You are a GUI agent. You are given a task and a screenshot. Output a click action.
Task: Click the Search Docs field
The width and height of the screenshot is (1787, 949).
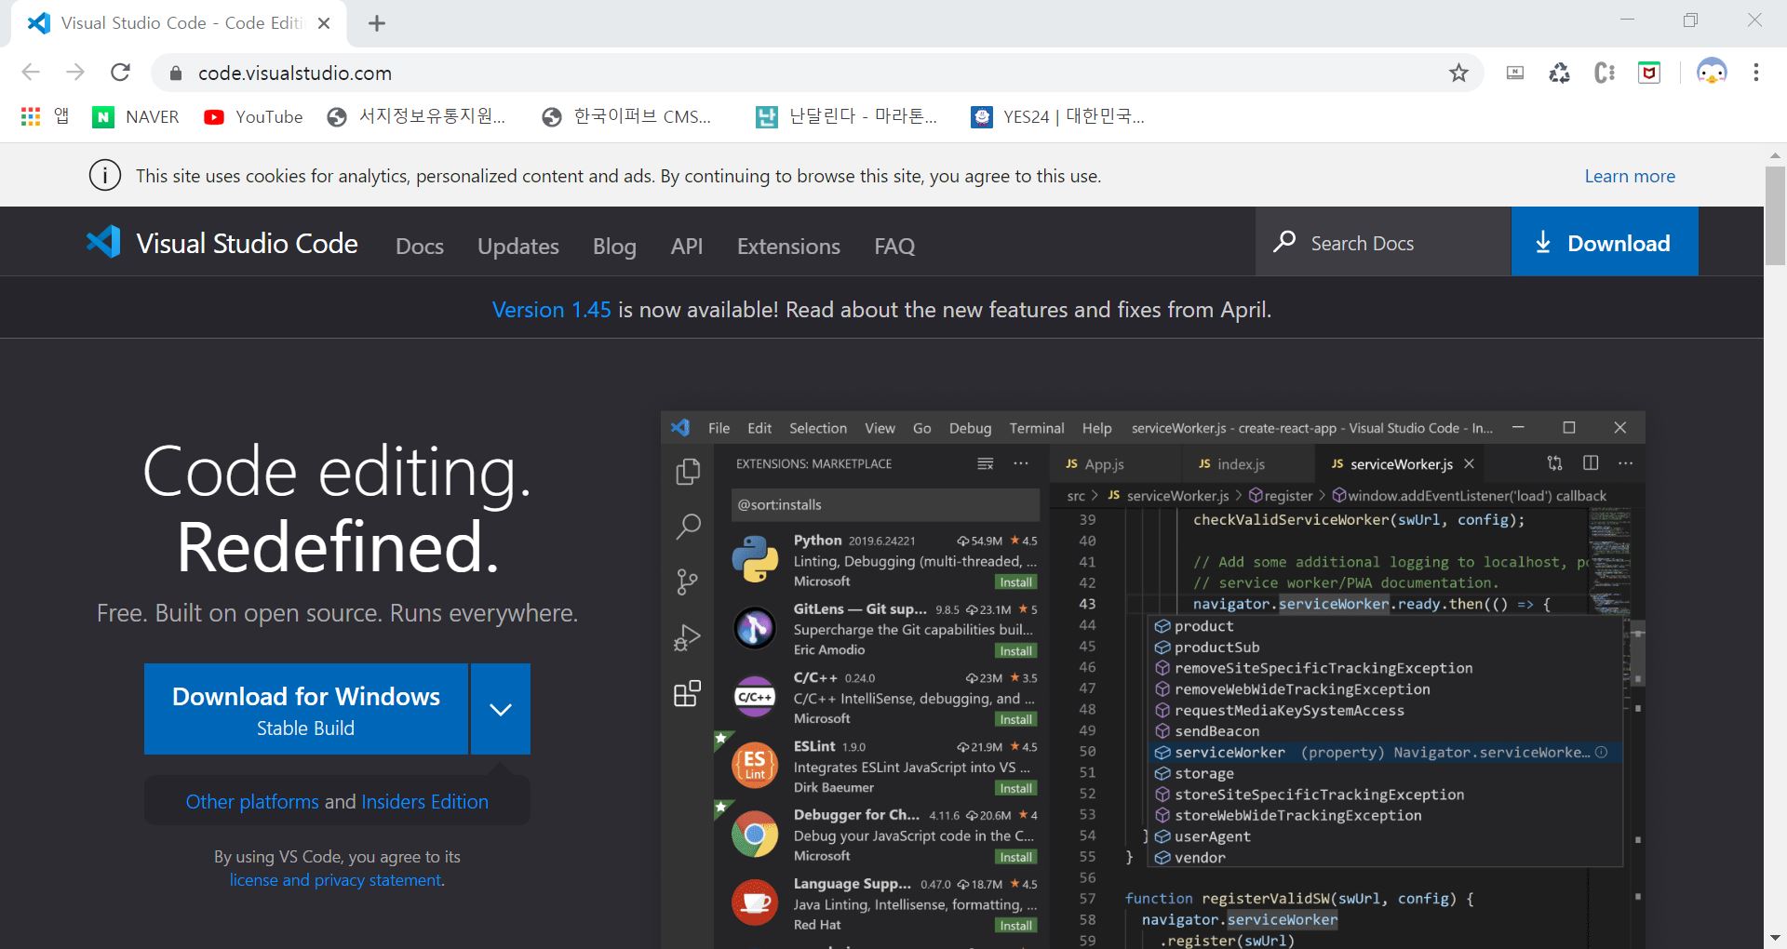1383,241
